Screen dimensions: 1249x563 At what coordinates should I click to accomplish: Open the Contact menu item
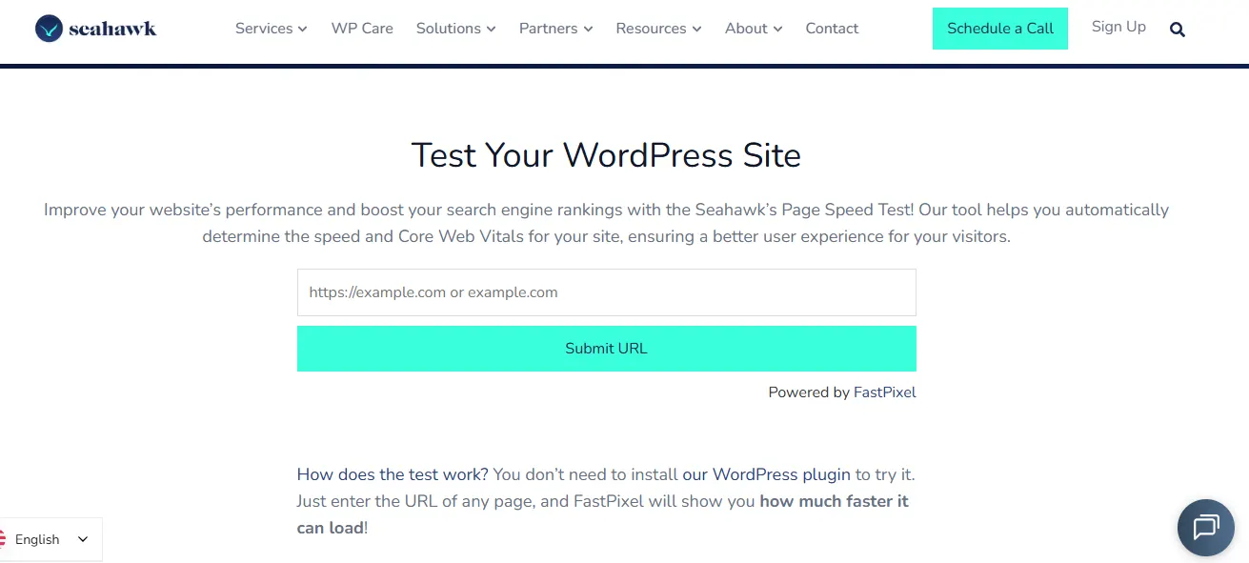pyautogui.click(x=832, y=29)
